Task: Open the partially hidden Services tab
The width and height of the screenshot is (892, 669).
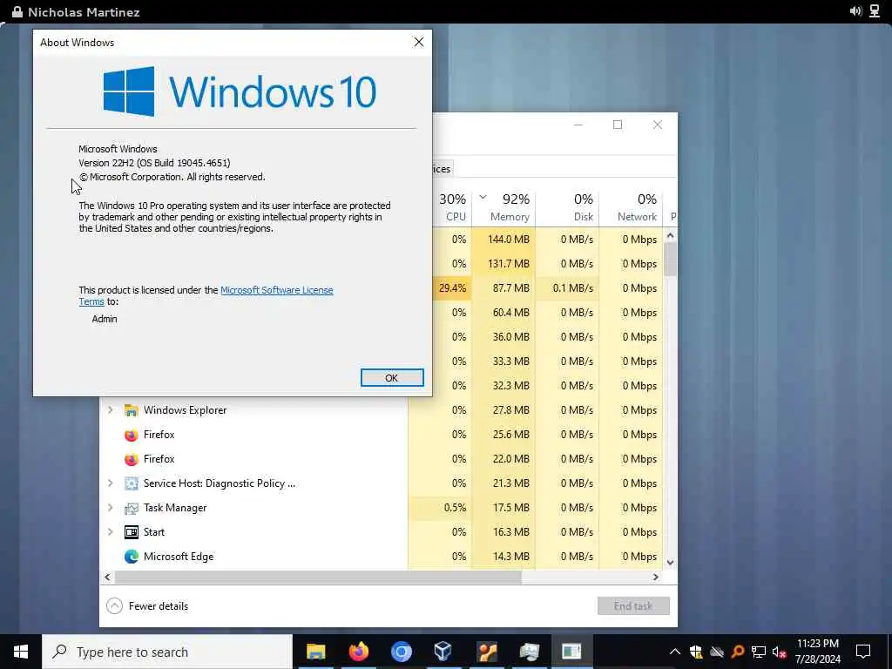Action: coord(443,169)
